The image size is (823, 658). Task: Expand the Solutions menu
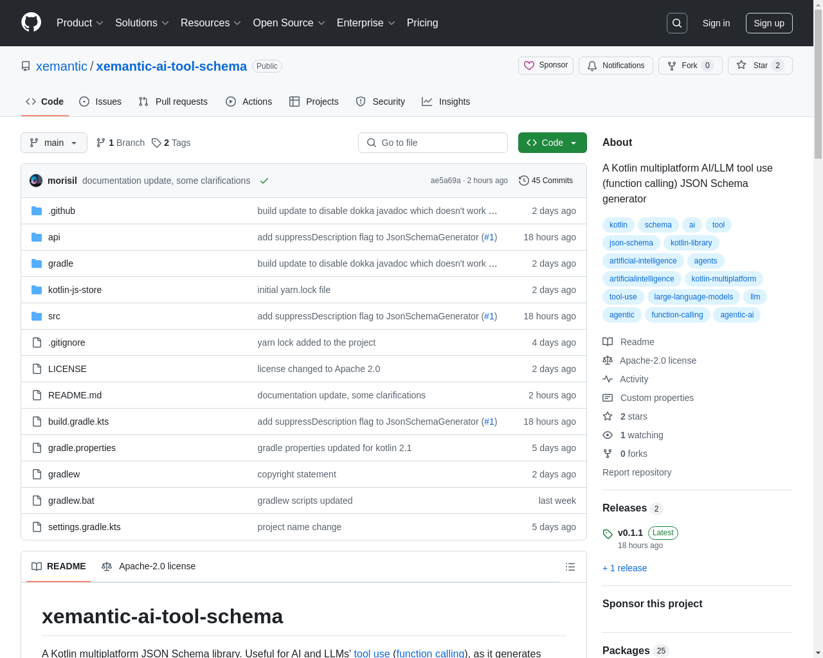(x=142, y=23)
